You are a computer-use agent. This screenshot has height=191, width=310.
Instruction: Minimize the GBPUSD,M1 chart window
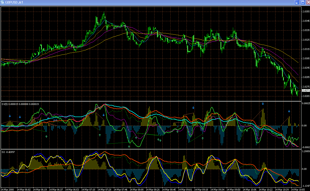pyautogui.click(x=297, y=2)
